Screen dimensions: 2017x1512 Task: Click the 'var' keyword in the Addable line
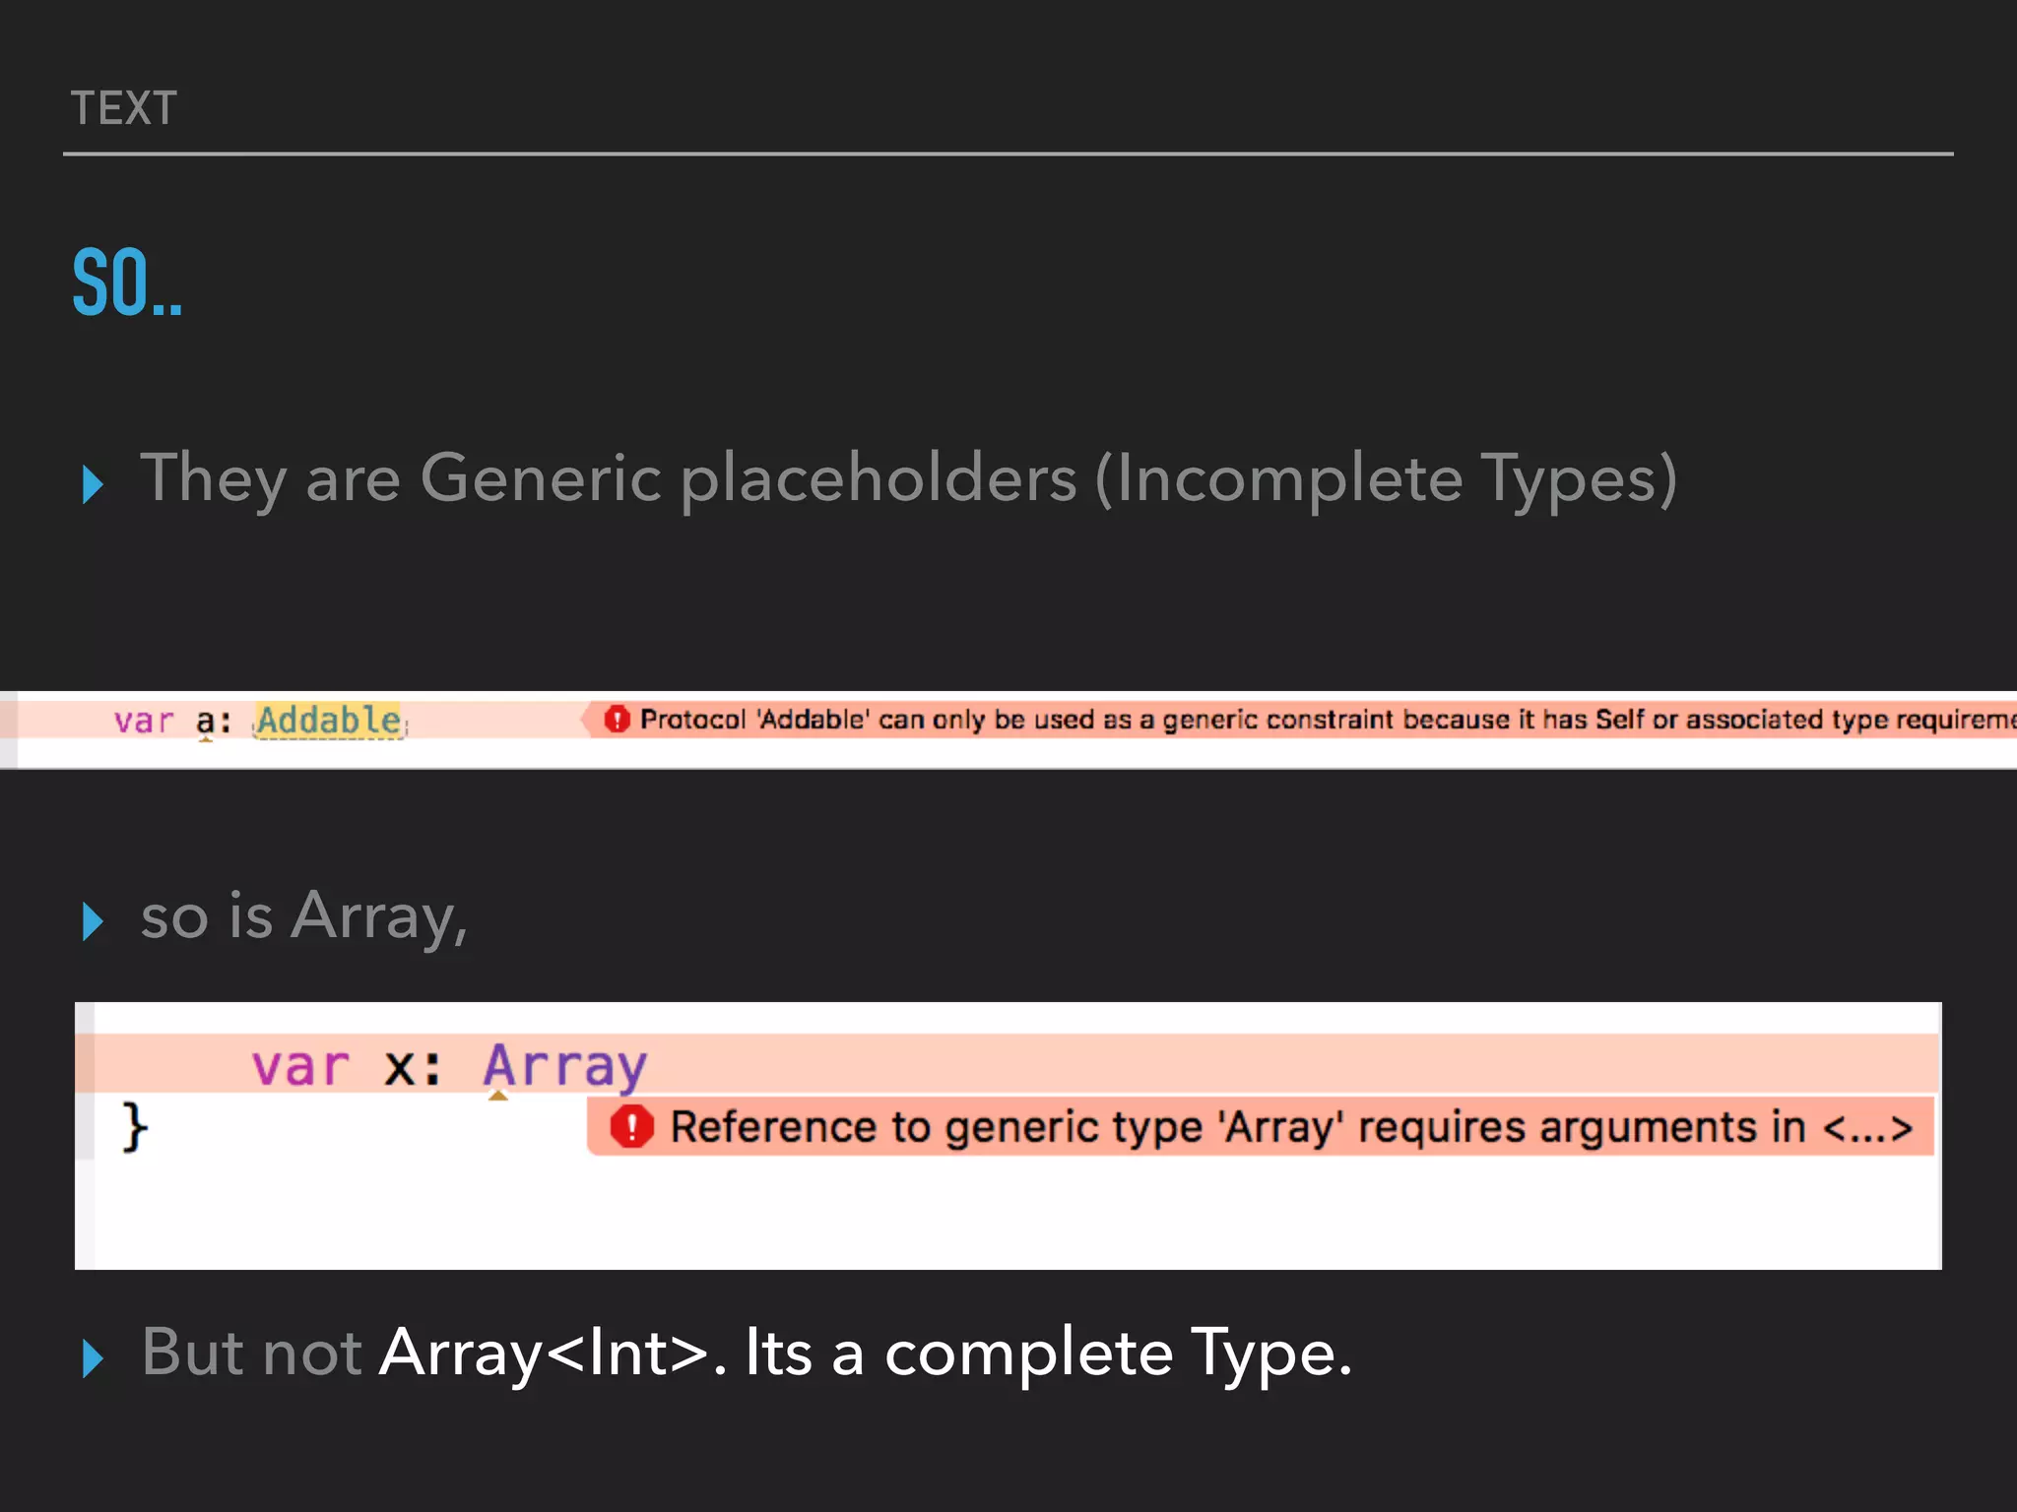pyautogui.click(x=144, y=721)
